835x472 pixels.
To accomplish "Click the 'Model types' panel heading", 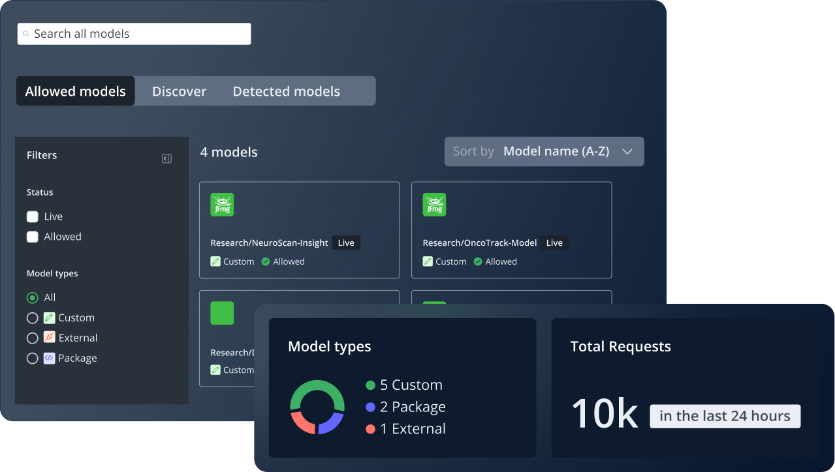I will click(x=330, y=347).
